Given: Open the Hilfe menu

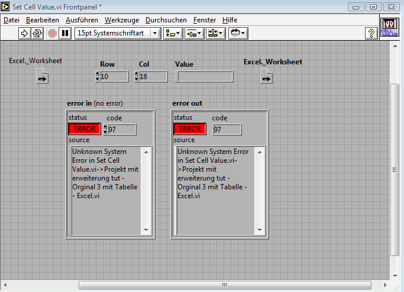Looking at the screenshot, I should click(230, 20).
